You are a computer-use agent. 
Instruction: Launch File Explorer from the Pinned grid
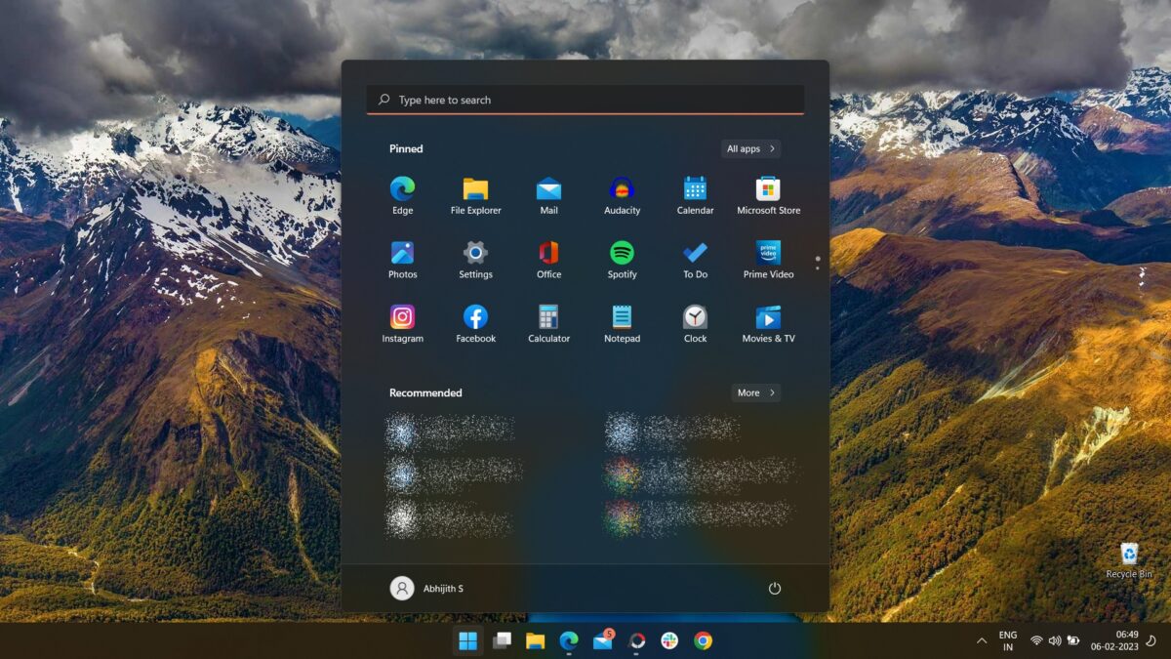pos(475,195)
